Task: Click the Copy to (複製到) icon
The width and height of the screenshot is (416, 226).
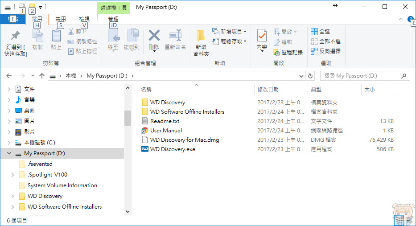Action: coord(132,35)
